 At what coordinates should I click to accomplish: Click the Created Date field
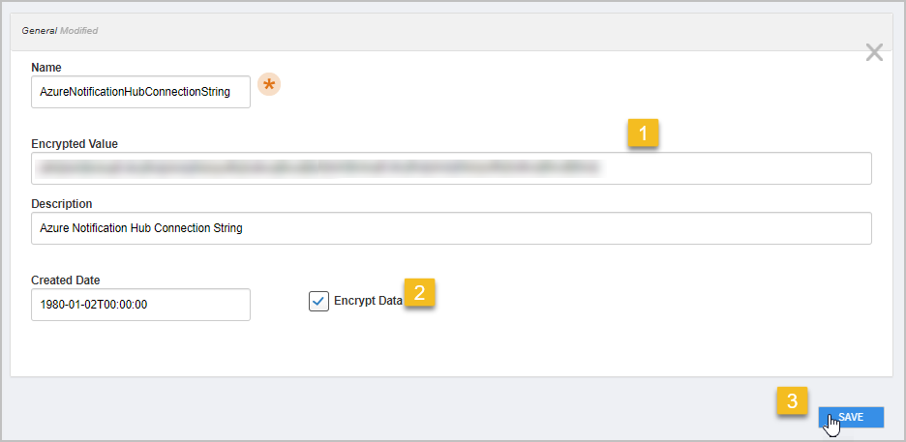point(140,304)
